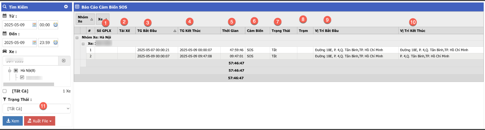Click sort arrow on TG Bắt Đầu column

pos(175,31)
